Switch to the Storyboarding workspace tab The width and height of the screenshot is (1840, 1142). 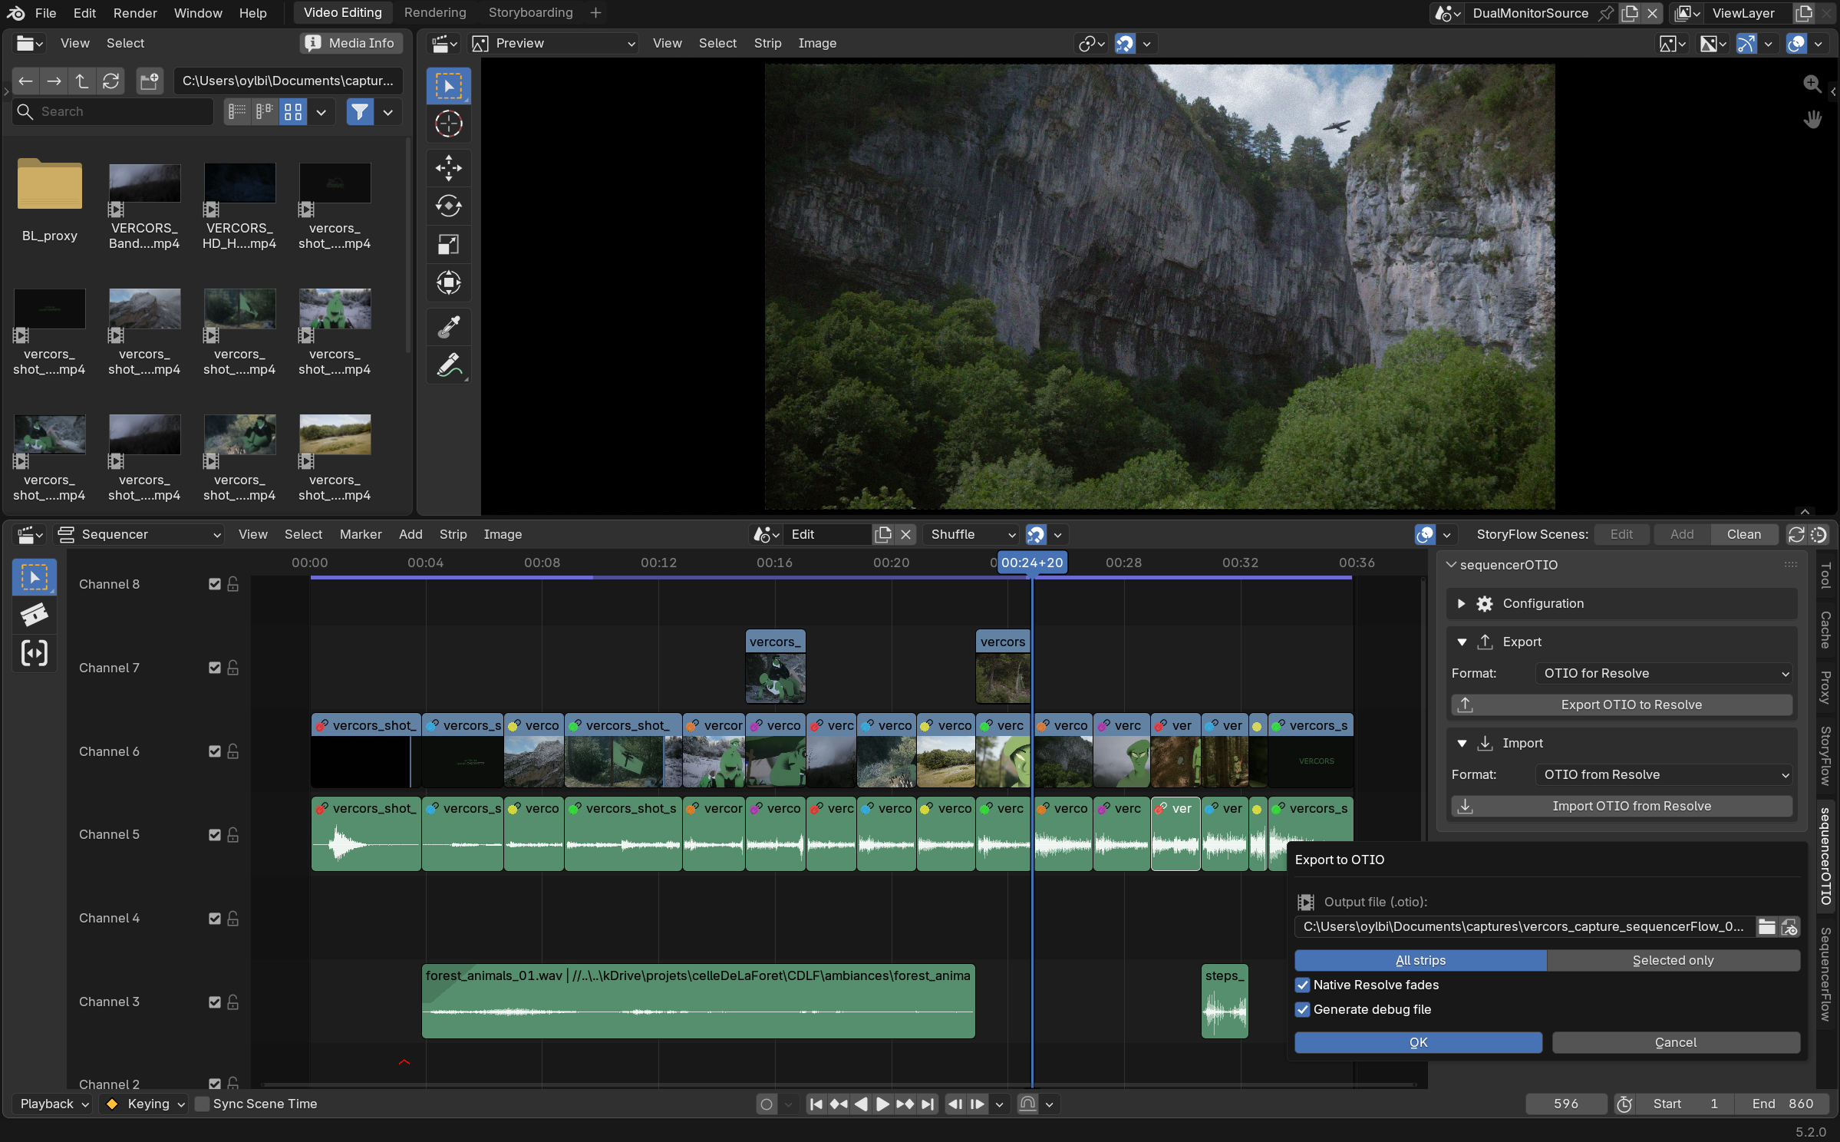coord(530,13)
